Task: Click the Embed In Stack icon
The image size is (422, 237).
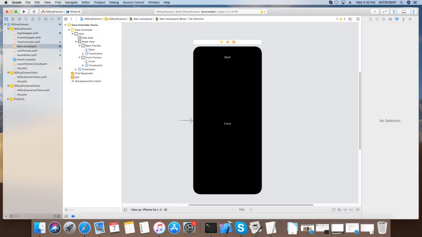Action: click(x=339, y=209)
